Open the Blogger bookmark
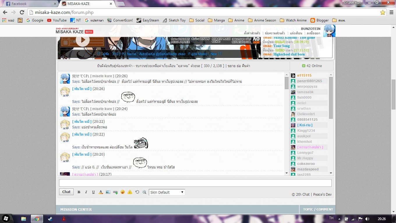396x223 pixels. point(320,20)
